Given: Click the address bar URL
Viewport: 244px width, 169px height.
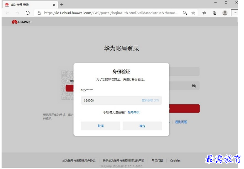Looking at the screenshot, I should coord(111,13).
